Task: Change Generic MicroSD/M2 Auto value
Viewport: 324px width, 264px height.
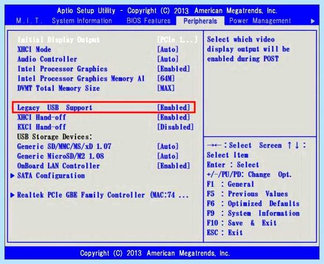Action: 167,156
